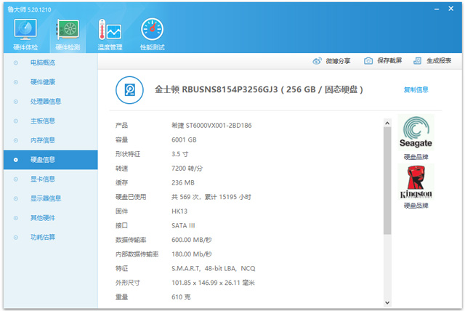Click the S.M.A.R.T, 48-bit LBA, NCQ value
Image resolution: width=465 pixels, height=311 pixels.
coord(213,269)
